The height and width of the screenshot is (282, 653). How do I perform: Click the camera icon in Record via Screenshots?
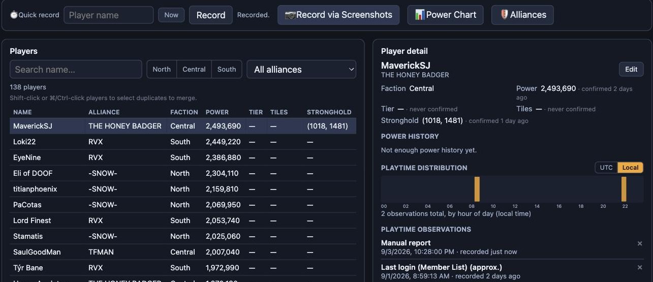coord(290,15)
